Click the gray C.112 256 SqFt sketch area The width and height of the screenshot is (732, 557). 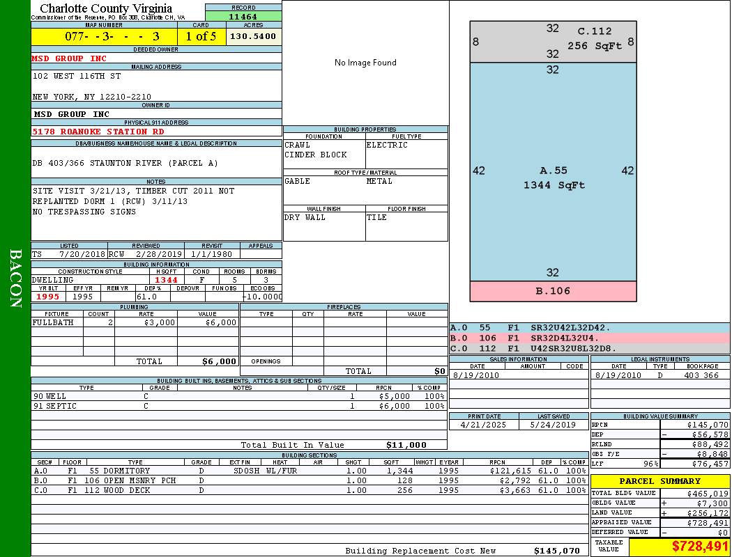(554, 42)
